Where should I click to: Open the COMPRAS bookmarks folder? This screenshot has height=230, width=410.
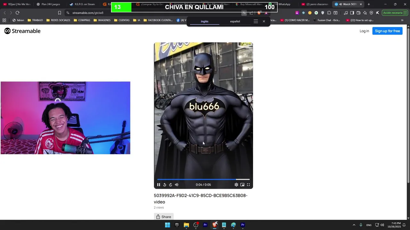pyautogui.click(x=82, y=20)
